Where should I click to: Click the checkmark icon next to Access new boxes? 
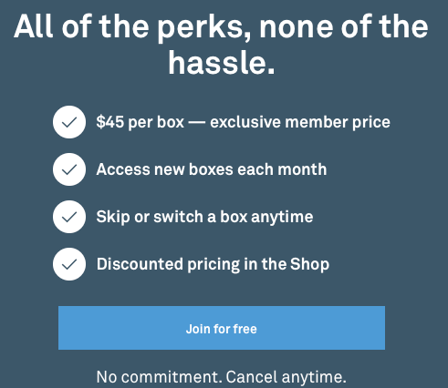[69, 169]
